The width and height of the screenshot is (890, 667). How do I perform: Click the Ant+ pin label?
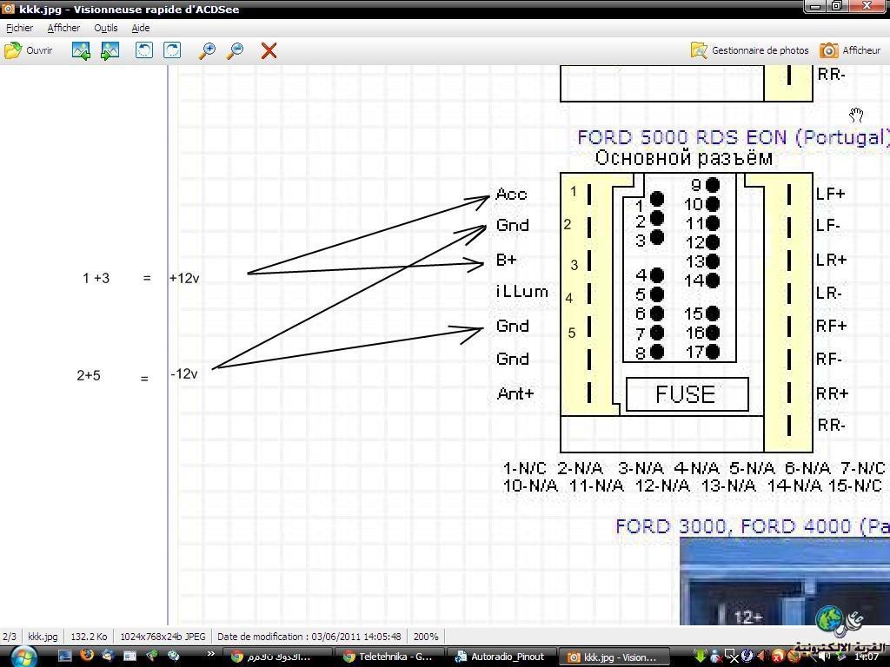pyautogui.click(x=515, y=393)
